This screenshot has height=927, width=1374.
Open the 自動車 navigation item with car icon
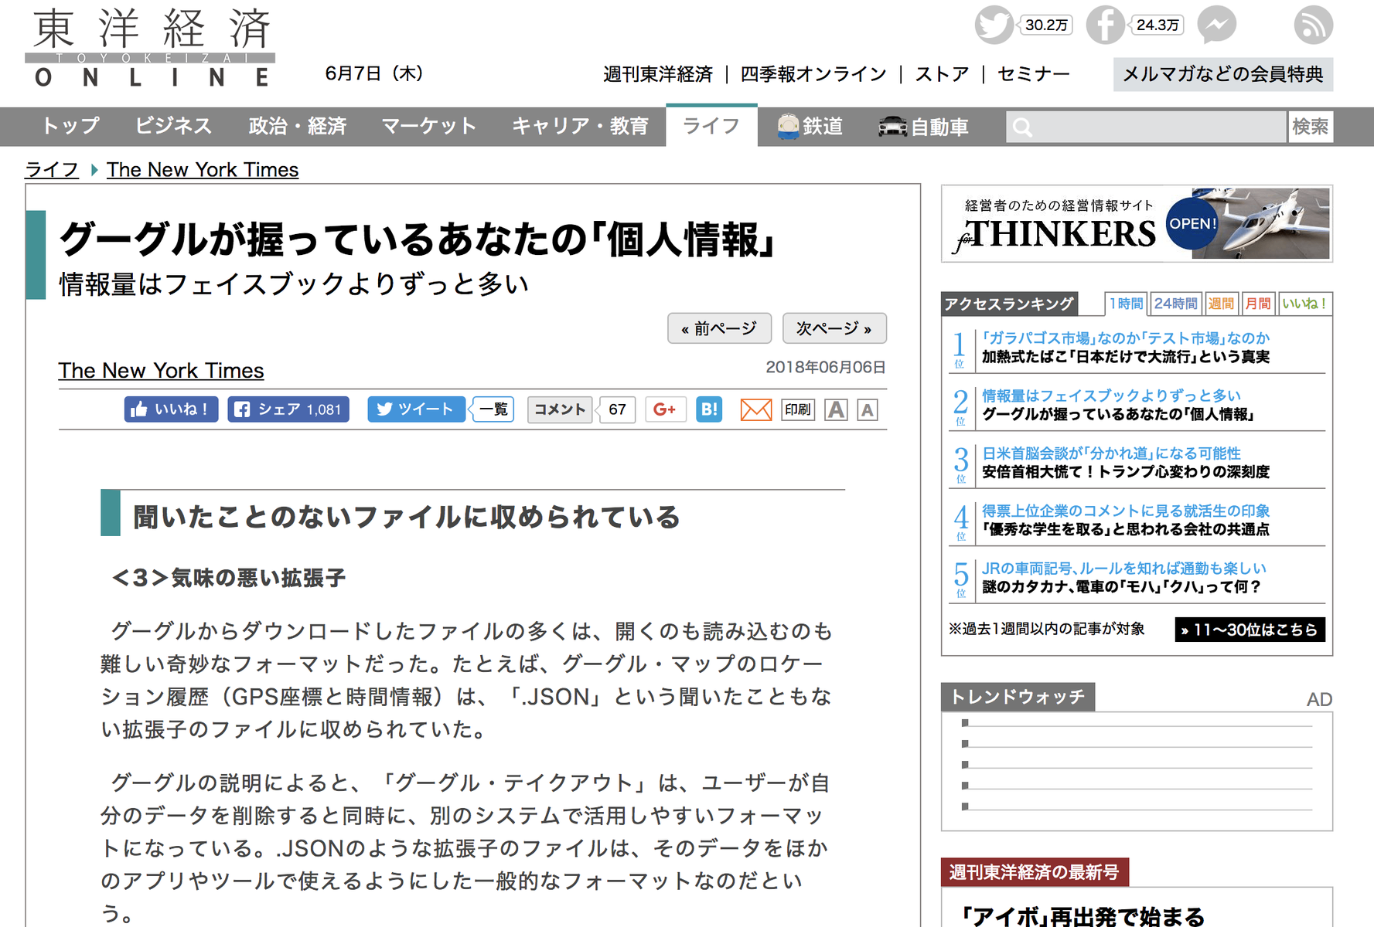click(x=923, y=126)
